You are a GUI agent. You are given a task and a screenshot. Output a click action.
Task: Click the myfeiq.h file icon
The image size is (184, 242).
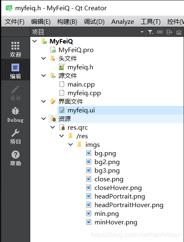tap(62, 67)
